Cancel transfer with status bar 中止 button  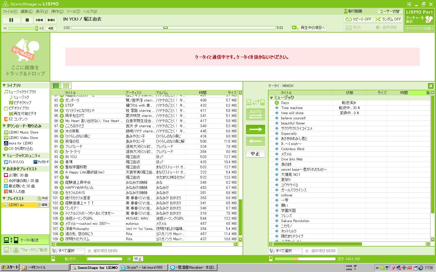(138, 259)
